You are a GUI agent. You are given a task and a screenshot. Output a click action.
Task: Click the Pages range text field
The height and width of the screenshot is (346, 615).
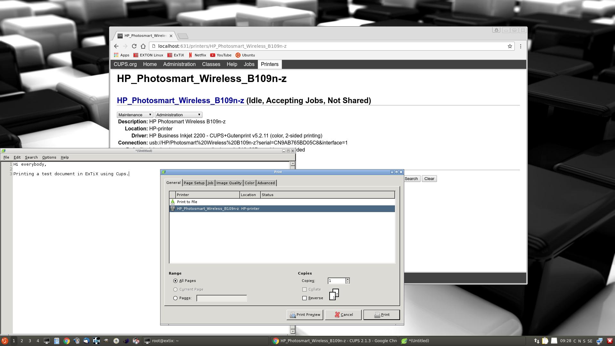pyautogui.click(x=222, y=298)
